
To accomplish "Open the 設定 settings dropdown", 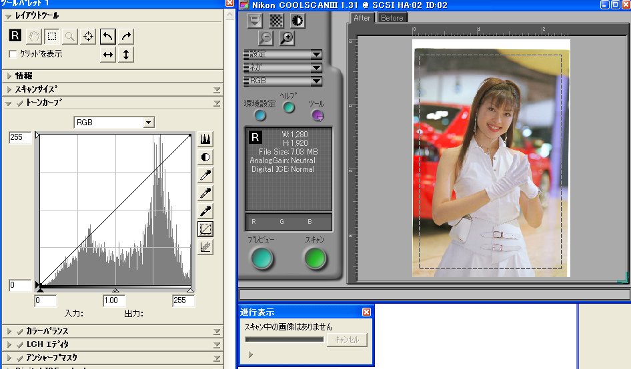I will 283,54.
